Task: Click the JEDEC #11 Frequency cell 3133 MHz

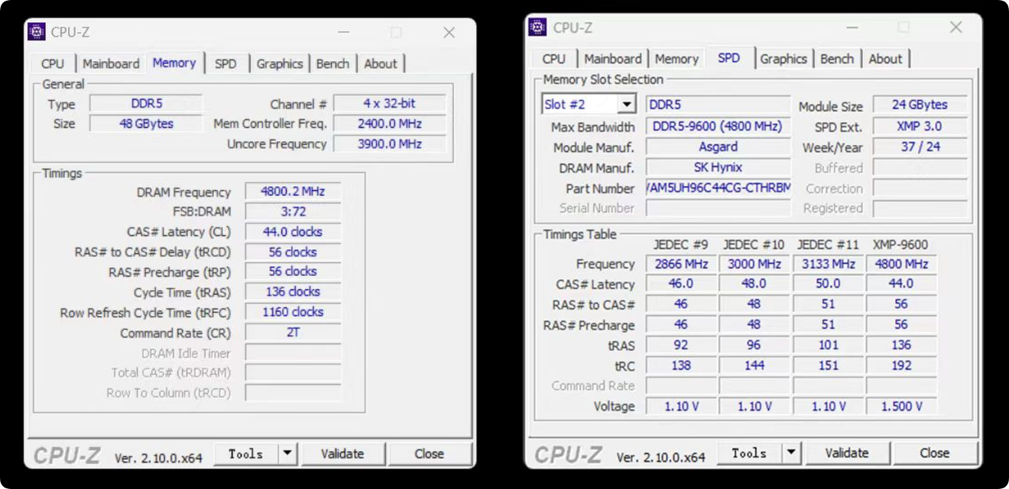Action: click(x=828, y=264)
